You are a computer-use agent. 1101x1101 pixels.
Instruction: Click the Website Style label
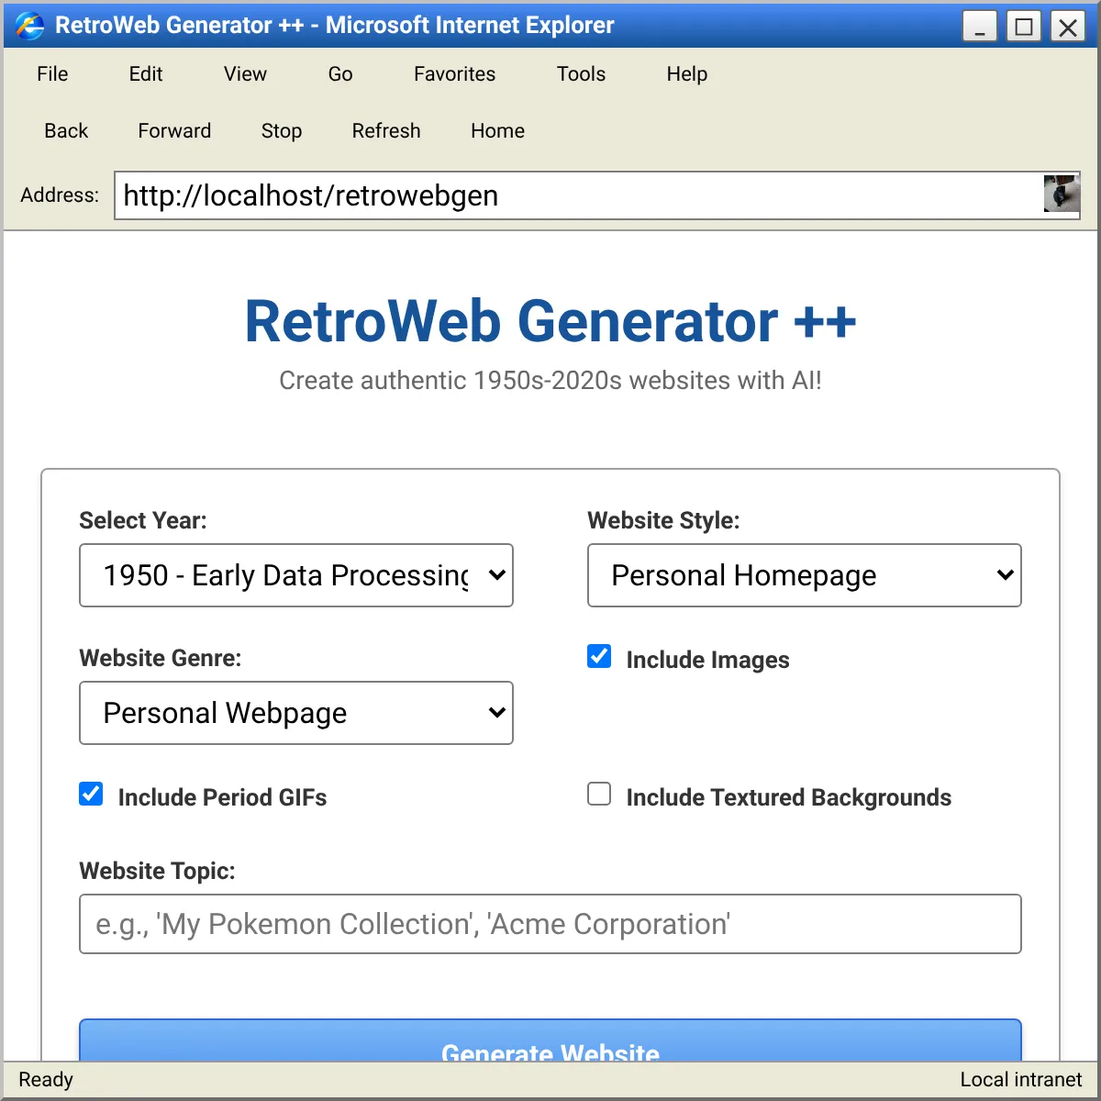(x=663, y=520)
